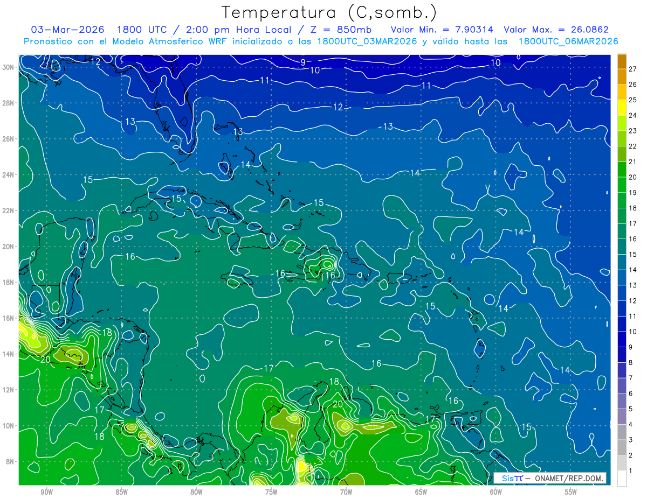This screenshot has width=647, height=499.
Task: Click the 24N latitude label
Action: (x=9, y=174)
